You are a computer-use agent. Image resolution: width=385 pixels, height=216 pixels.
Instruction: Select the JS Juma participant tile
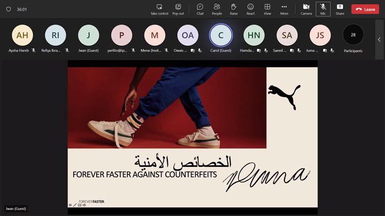point(320,35)
